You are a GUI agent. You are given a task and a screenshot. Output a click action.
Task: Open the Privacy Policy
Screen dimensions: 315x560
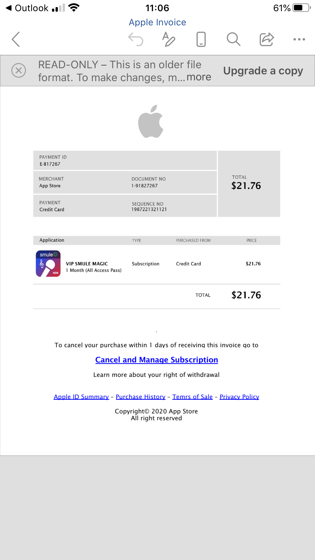click(x=239, y=396)
